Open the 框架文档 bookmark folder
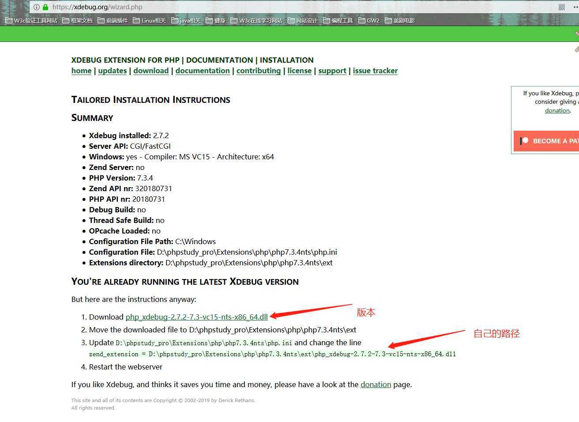 click(x=77, y=20)
